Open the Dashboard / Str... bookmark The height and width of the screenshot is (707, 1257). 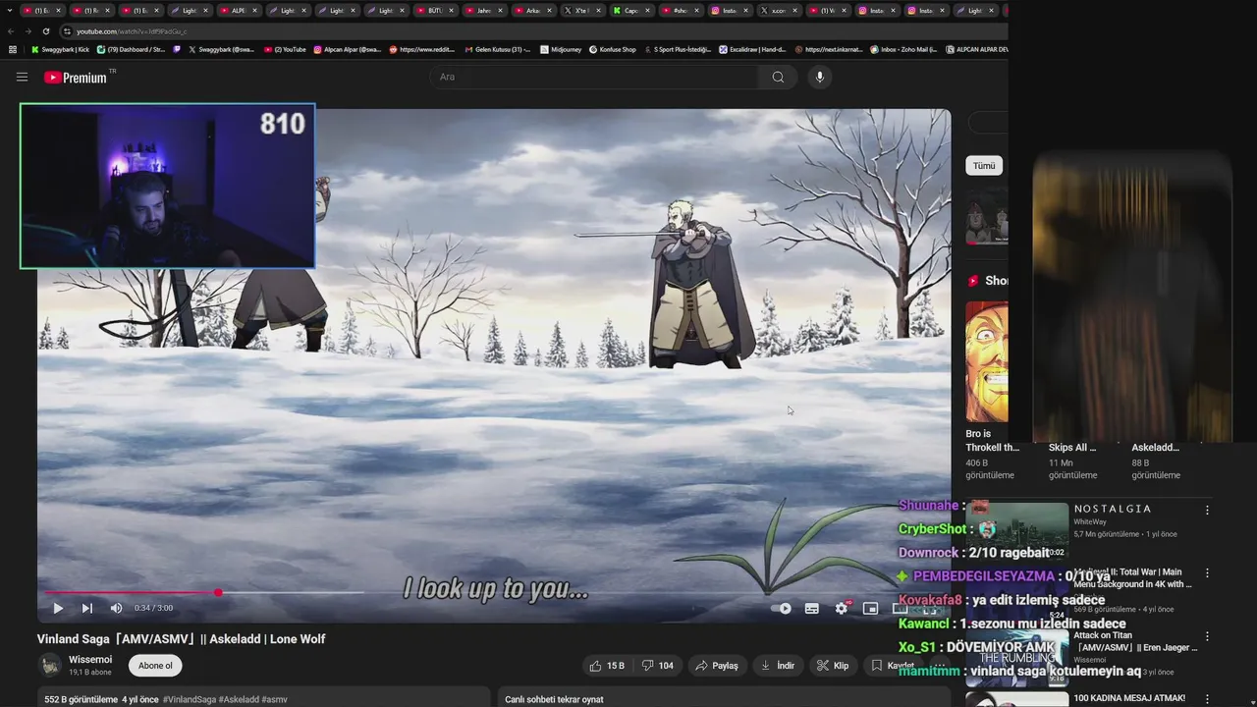pos(131,49)
